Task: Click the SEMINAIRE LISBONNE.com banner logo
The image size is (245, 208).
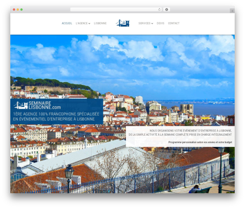Action: [37, 105]
